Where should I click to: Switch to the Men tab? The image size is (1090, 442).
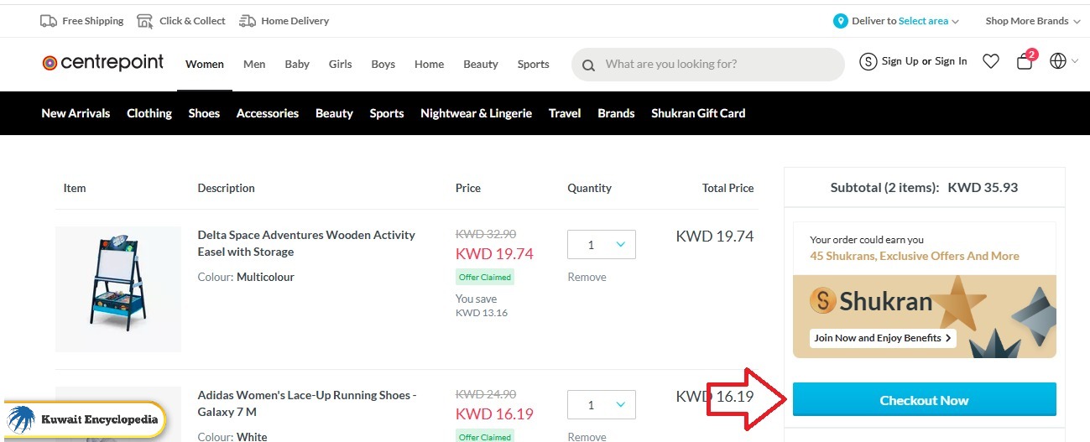tap(254, 64)
